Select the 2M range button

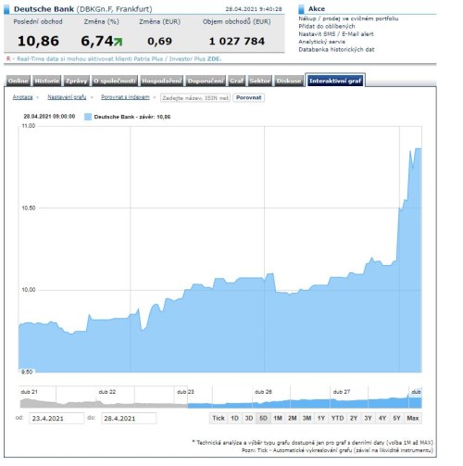click(x=292, y=419)
